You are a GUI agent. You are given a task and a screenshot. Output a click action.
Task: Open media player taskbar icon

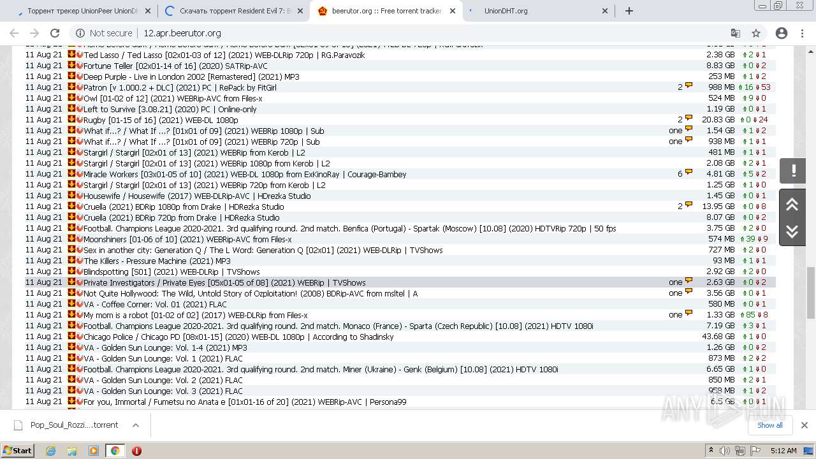(94, 451)
